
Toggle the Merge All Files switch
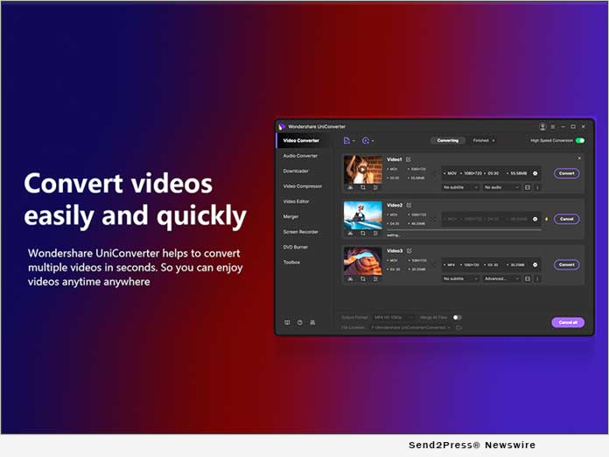click(x=457, y=317)
